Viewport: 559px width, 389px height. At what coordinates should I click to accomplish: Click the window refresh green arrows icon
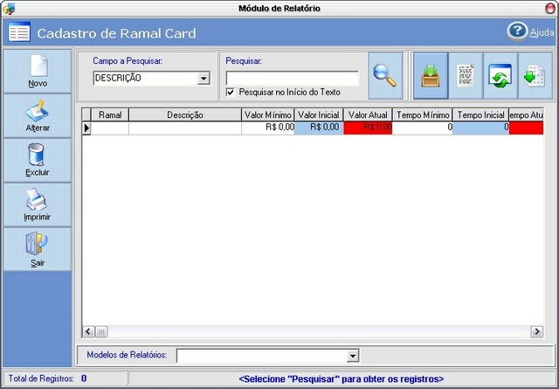click(x=500, y=76)
